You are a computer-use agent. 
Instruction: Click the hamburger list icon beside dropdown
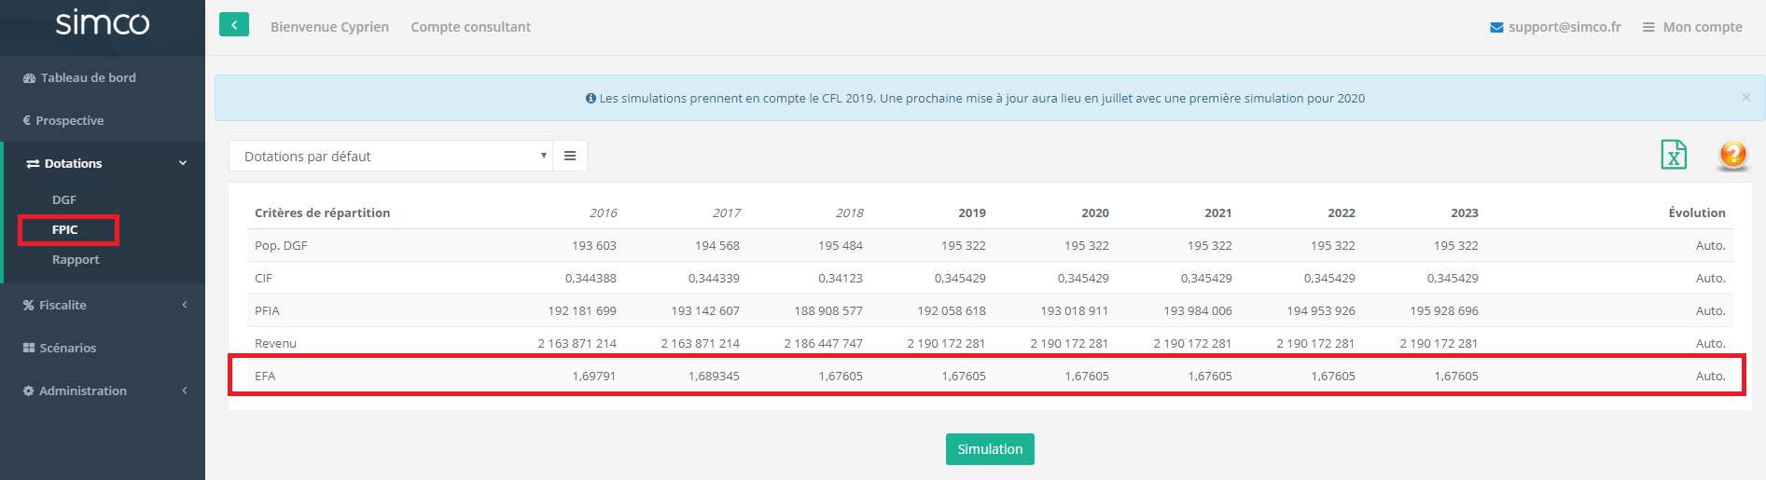(x=570, y=157)
